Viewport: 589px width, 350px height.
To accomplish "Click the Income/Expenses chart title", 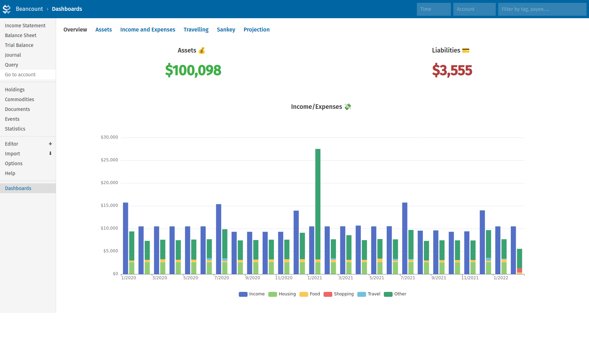I will pyautogui.click(x=321, y=107).
